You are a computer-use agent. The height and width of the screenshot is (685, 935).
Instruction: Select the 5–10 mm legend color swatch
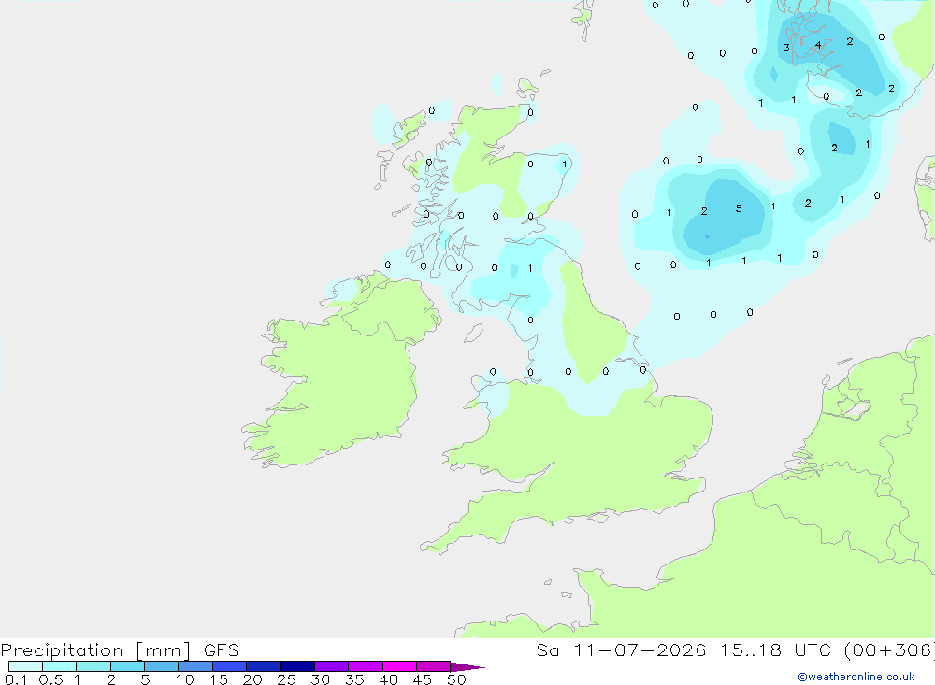[162, 666]
